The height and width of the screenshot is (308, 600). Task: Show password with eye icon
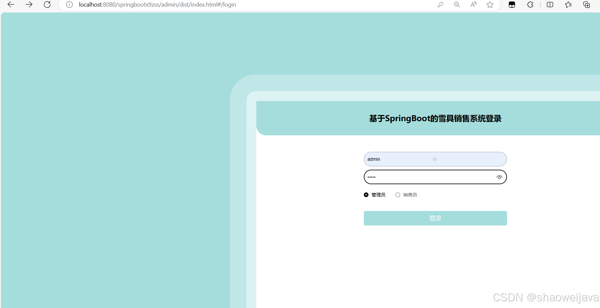[x=499, y=177]
